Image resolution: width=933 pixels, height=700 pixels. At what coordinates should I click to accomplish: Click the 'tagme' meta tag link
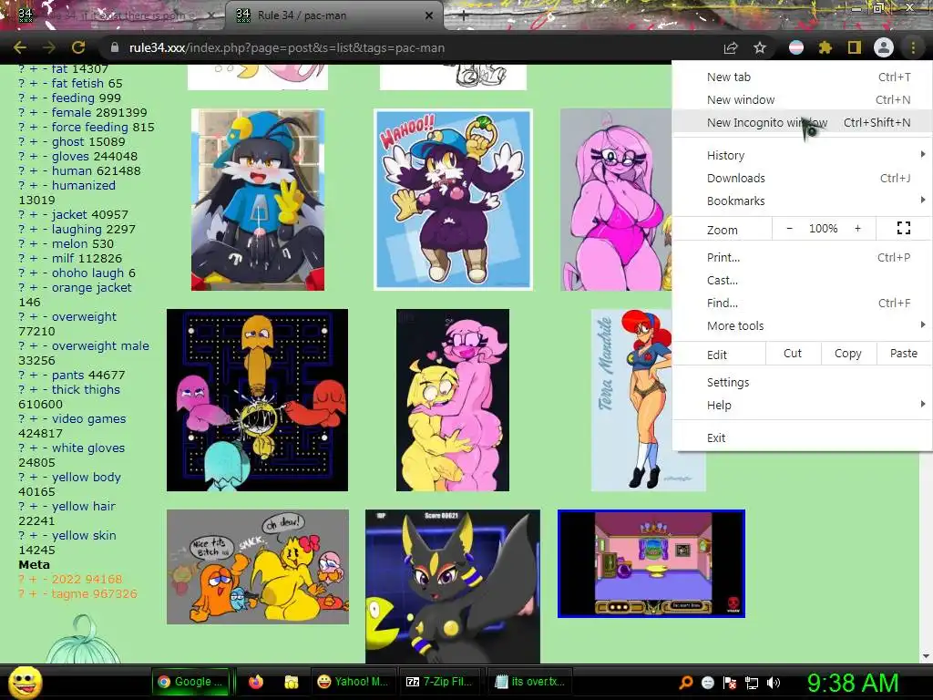[x=69, y=593]
